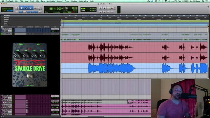This screenshot has width=210, height=118.
Task: Add a Marker with plus button
Action: point(60,25)
